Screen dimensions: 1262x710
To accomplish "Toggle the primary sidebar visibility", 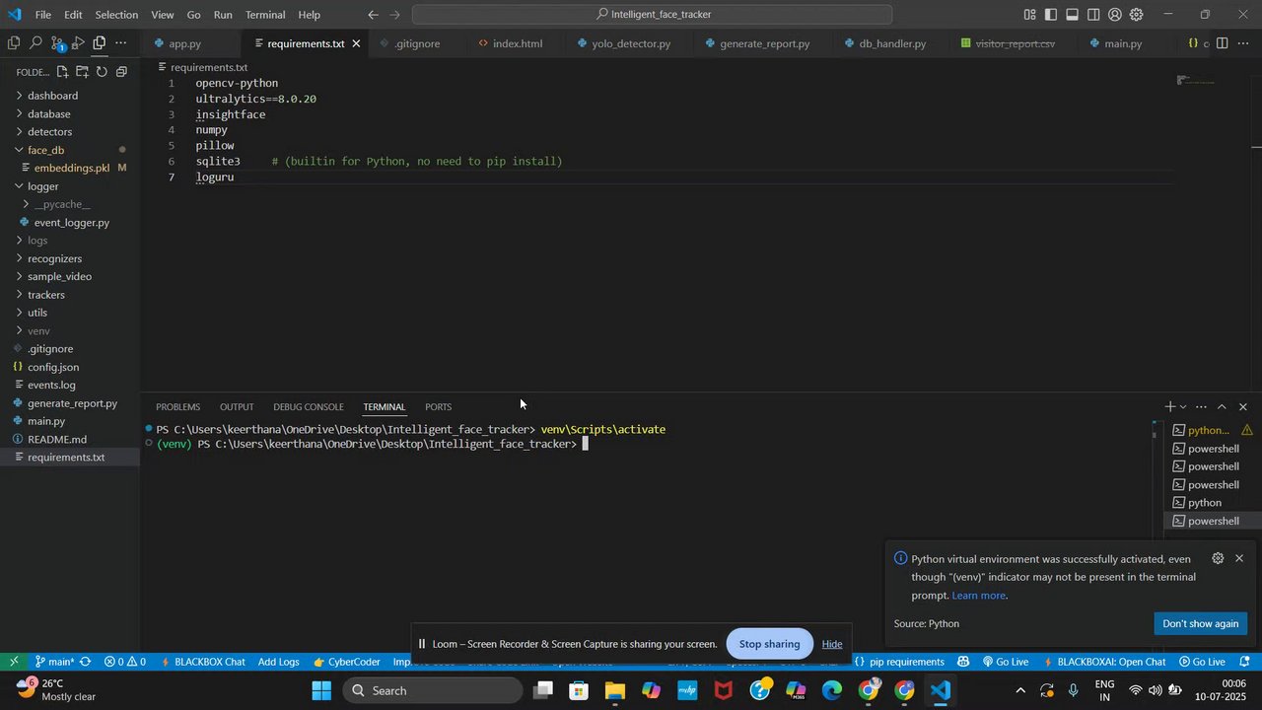I will pos(1051,15).
